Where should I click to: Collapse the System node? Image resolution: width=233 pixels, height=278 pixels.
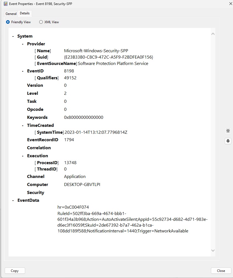pos(13,36)
